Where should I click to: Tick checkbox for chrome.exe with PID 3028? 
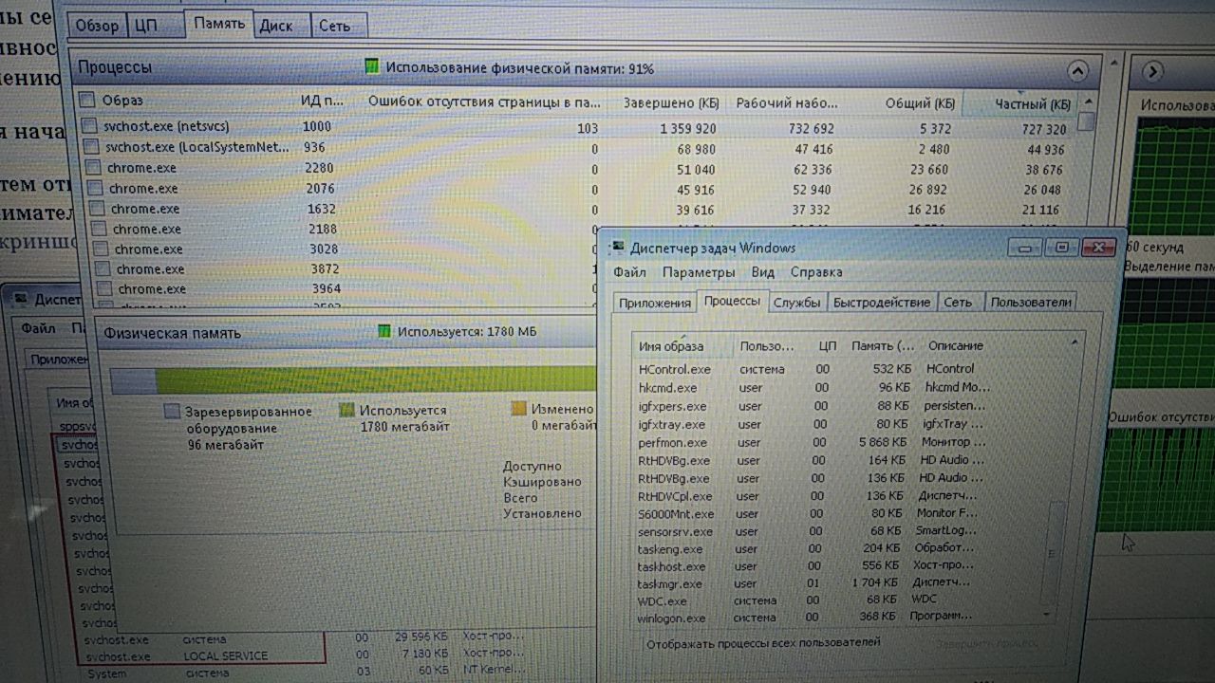(x=101, y=249)
